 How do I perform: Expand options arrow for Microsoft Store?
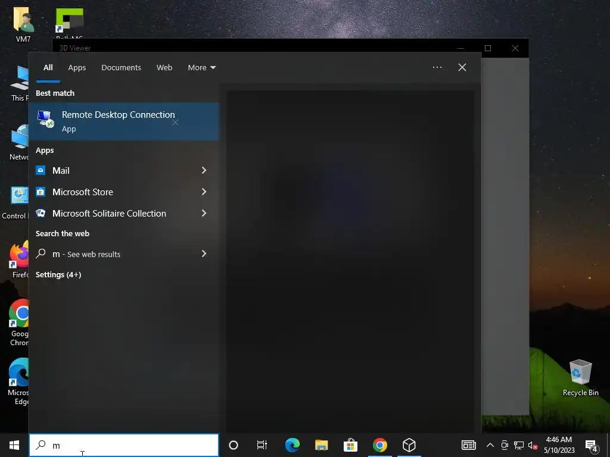[x=204, y=192]
